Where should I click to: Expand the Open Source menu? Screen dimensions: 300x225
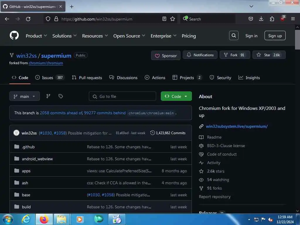[x=129, y=36]
